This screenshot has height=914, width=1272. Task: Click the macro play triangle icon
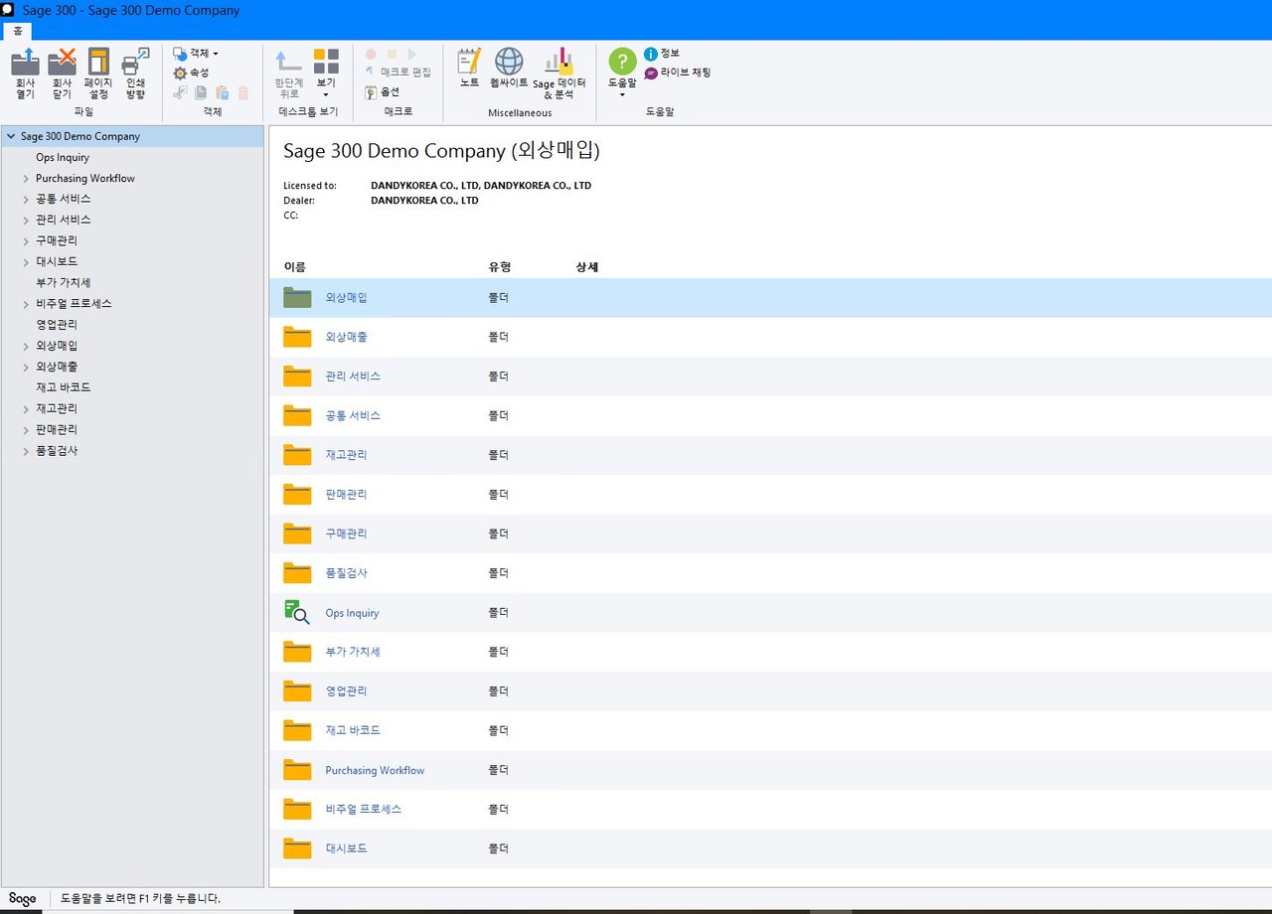(x=412, y=55)
